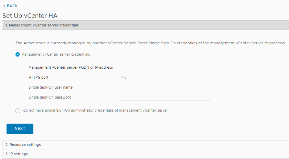Click the 'Management vCenter Server FQDN or IP address' label
Screen dimensions: 289x159
[71, 67]
